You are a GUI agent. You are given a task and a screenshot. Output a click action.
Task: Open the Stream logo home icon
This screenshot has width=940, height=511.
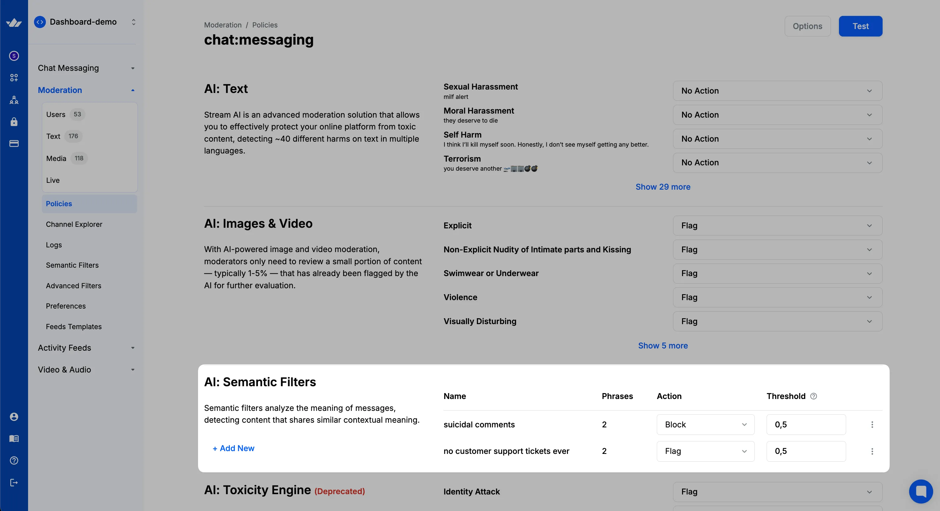[14, 22]
